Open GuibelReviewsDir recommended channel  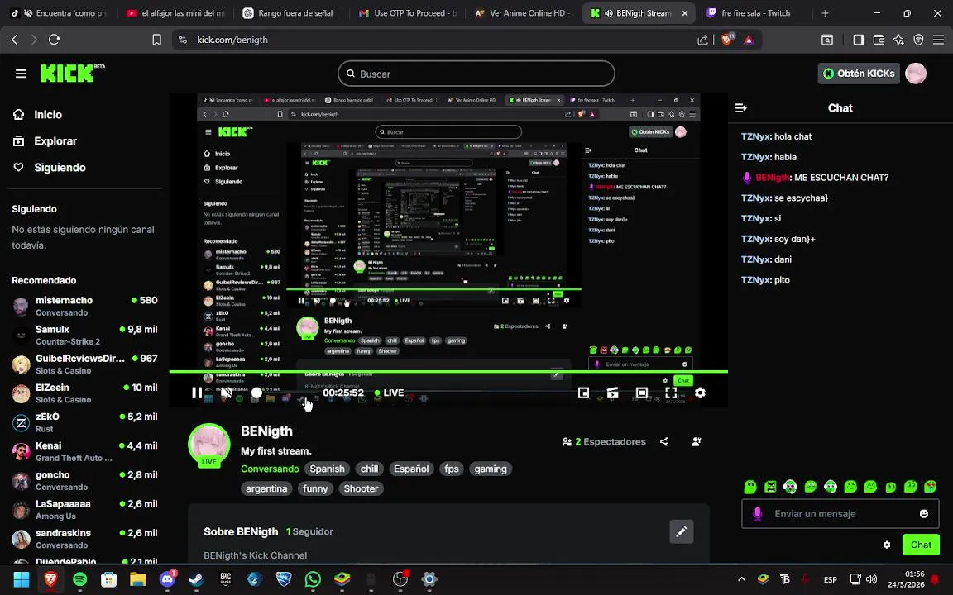click(x=84, y=364)
